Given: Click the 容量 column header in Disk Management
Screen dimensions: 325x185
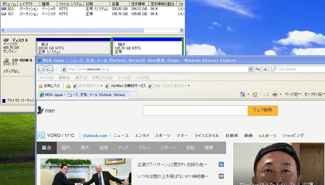Looking at the screenshot, I should [119, 4].
